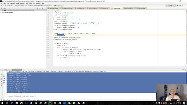Switch to the Functions run tab

(x=8, y=70)
